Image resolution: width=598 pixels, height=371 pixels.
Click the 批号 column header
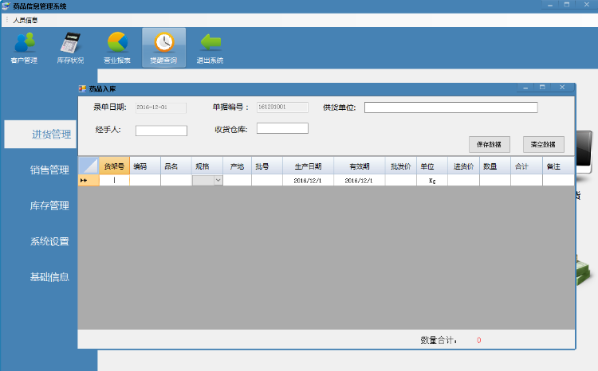[x=267, y=166]
